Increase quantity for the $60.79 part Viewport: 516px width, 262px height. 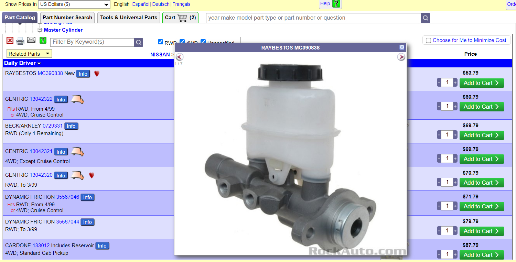455,107
